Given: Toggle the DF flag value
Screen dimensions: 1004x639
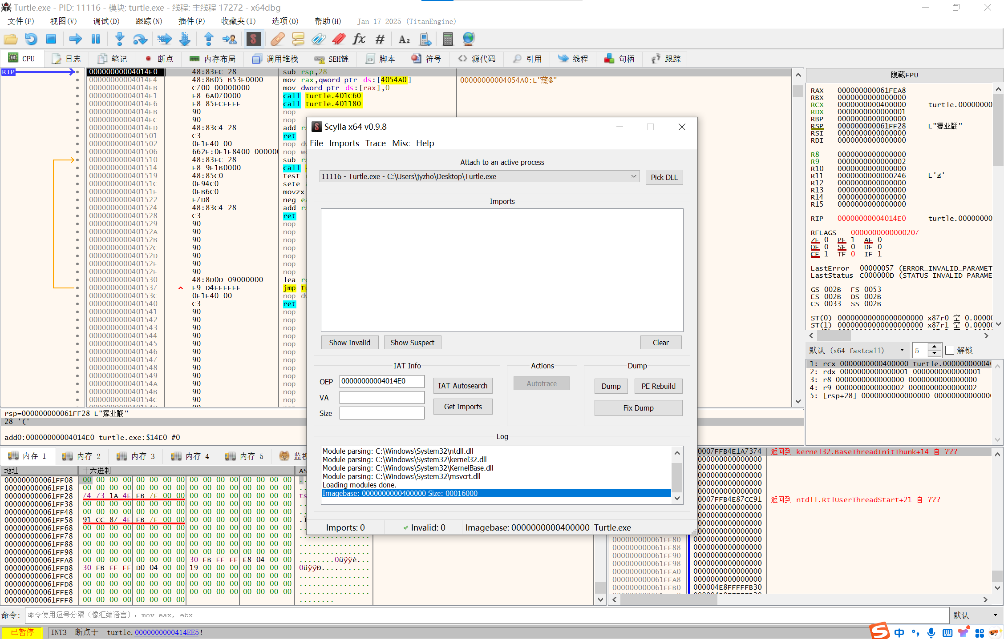Looking at the screenshot, I should (x=880, y=247).
